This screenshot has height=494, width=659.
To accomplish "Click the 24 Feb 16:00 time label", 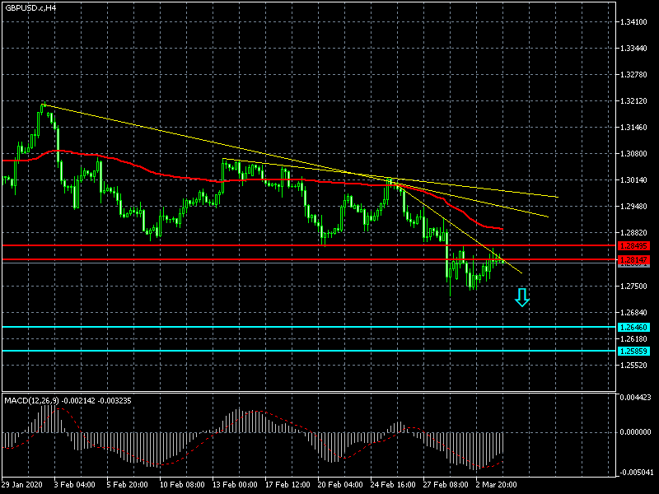I will [394, 484].
